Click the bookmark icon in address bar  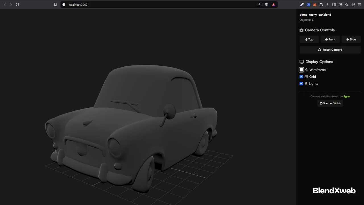(55, 5)
